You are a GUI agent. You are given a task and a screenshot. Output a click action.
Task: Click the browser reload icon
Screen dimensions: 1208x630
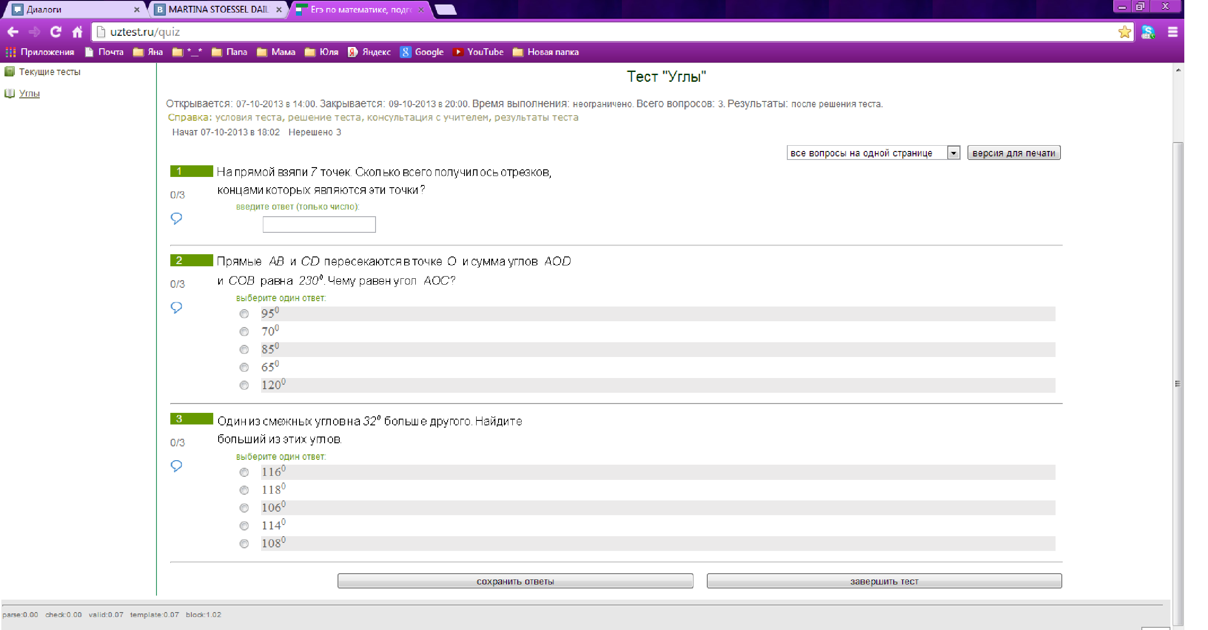click(56, 32)
